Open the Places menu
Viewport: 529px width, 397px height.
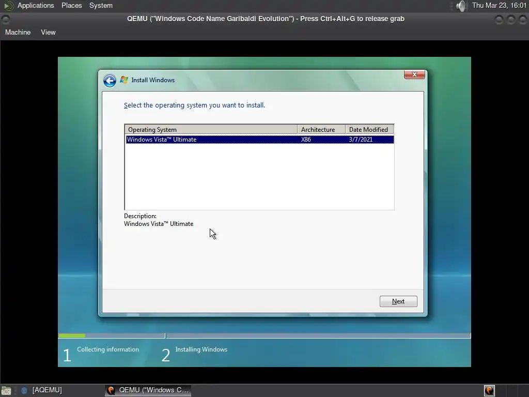[71, 5]
